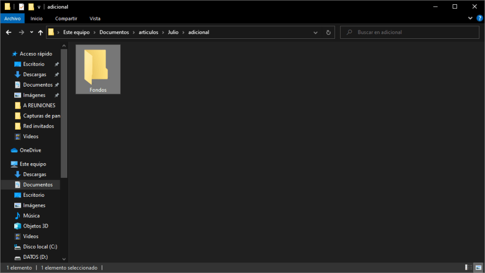Open the Archivo menu
Screen dimensions: 485x273
(12, 18)
